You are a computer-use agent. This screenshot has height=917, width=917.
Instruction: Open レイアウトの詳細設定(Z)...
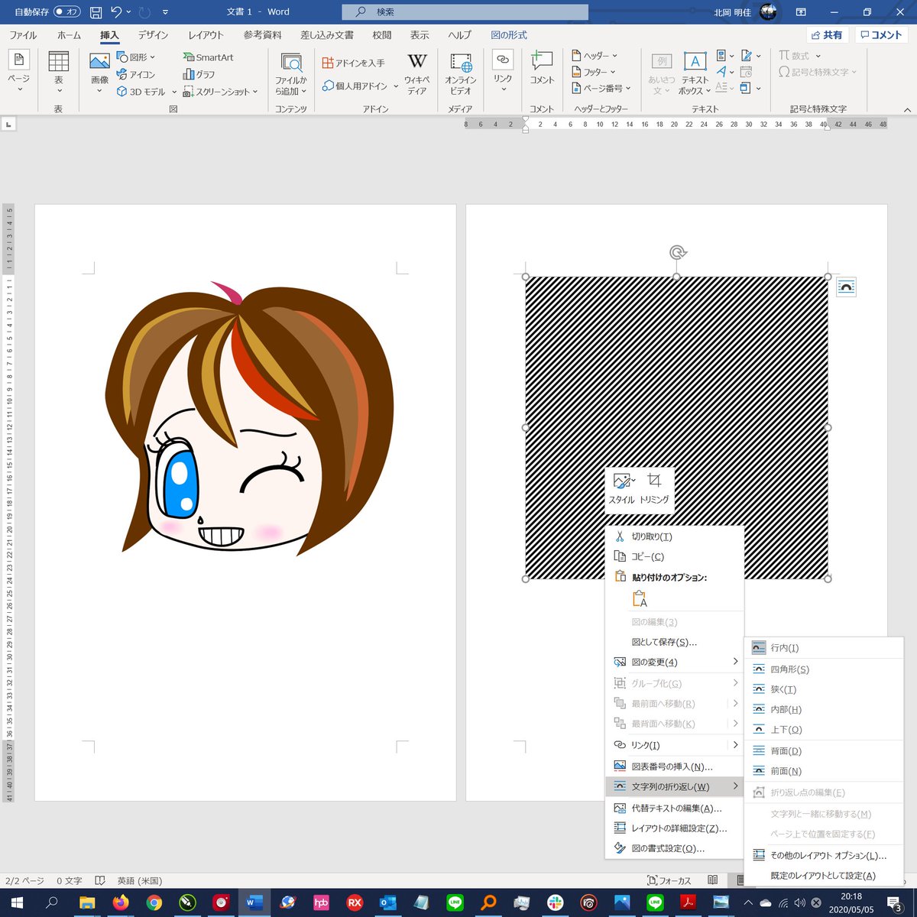point(675,828)
